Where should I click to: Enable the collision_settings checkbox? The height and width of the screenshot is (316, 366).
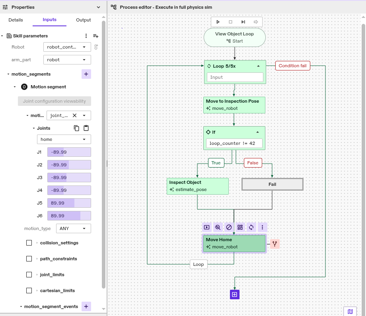[29, 243]
